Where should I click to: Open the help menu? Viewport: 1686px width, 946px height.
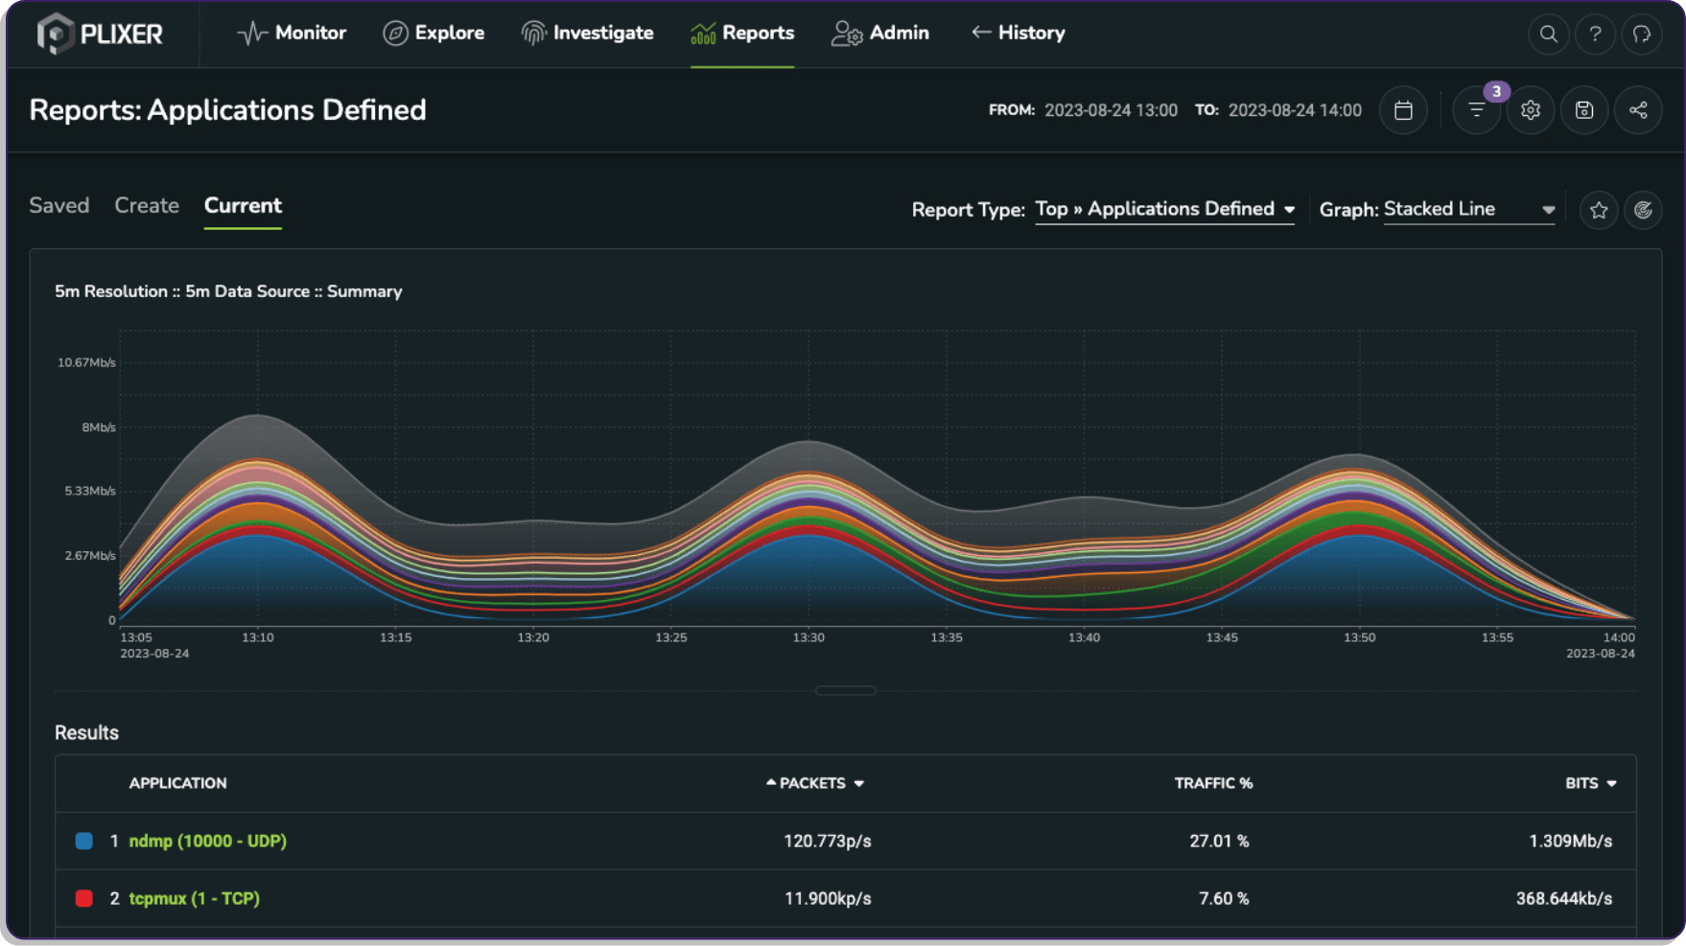(x=1595, y=35)
